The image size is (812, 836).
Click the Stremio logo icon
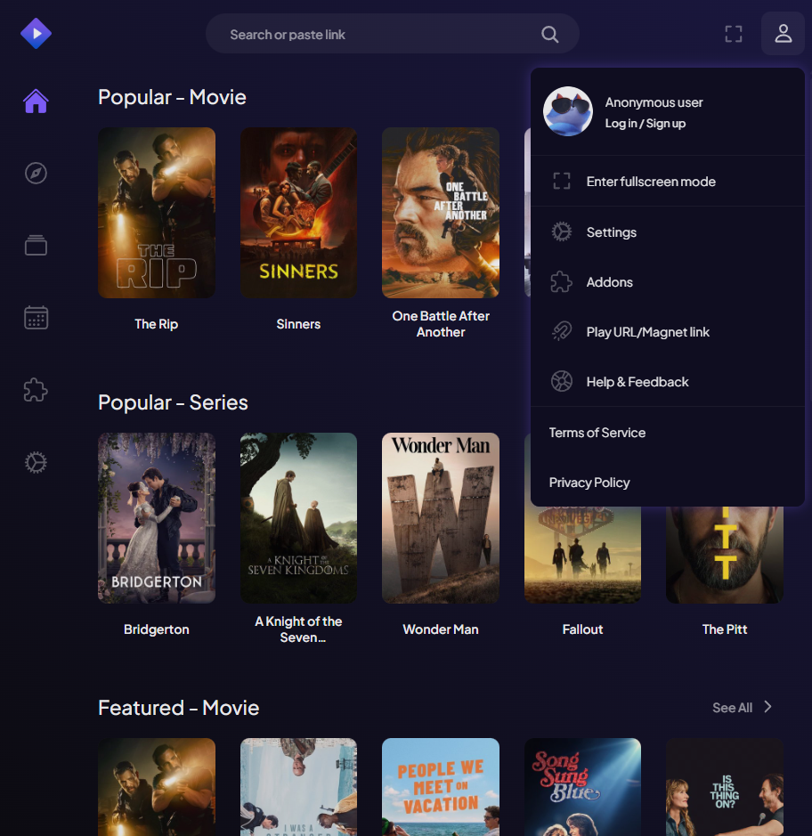tap(36, 34)
